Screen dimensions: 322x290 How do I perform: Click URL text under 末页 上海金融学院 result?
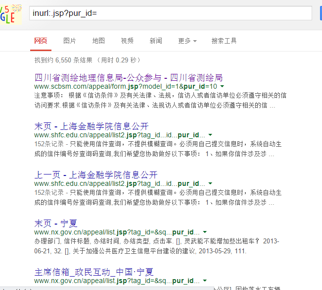[120, 135]
